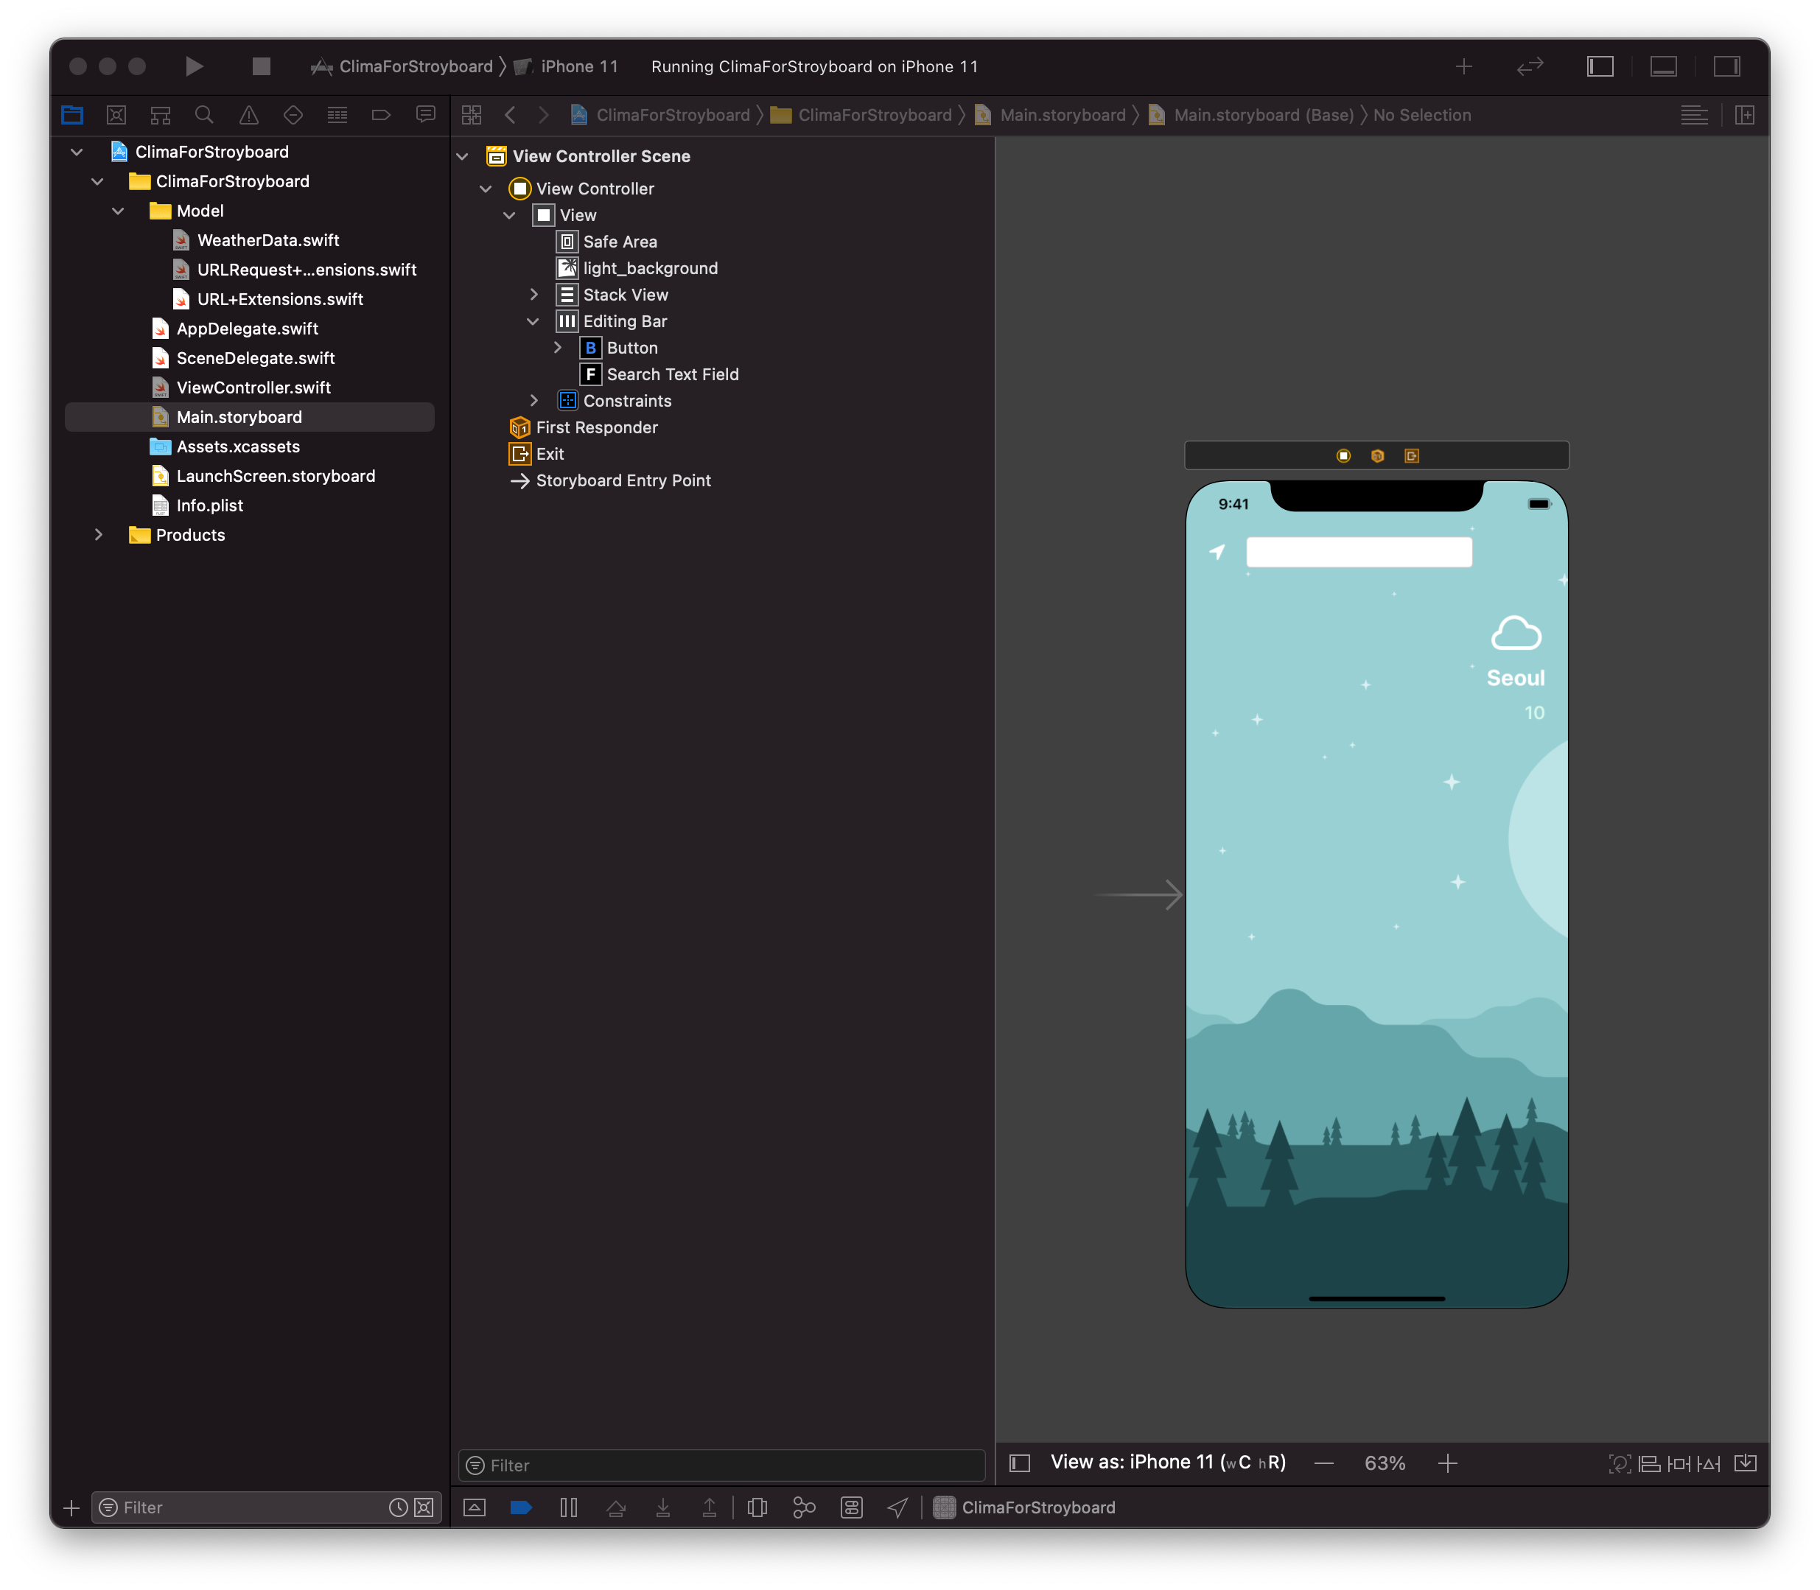
Task: Toggle the right Inspectors panel visibility
Action: coord(1726,66)
